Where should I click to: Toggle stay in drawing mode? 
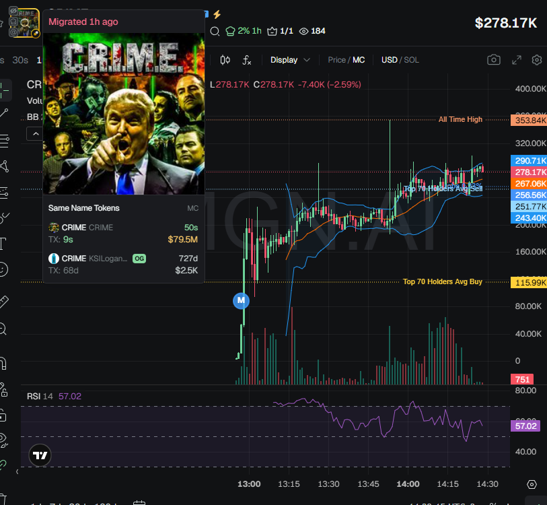click(4, 389)
